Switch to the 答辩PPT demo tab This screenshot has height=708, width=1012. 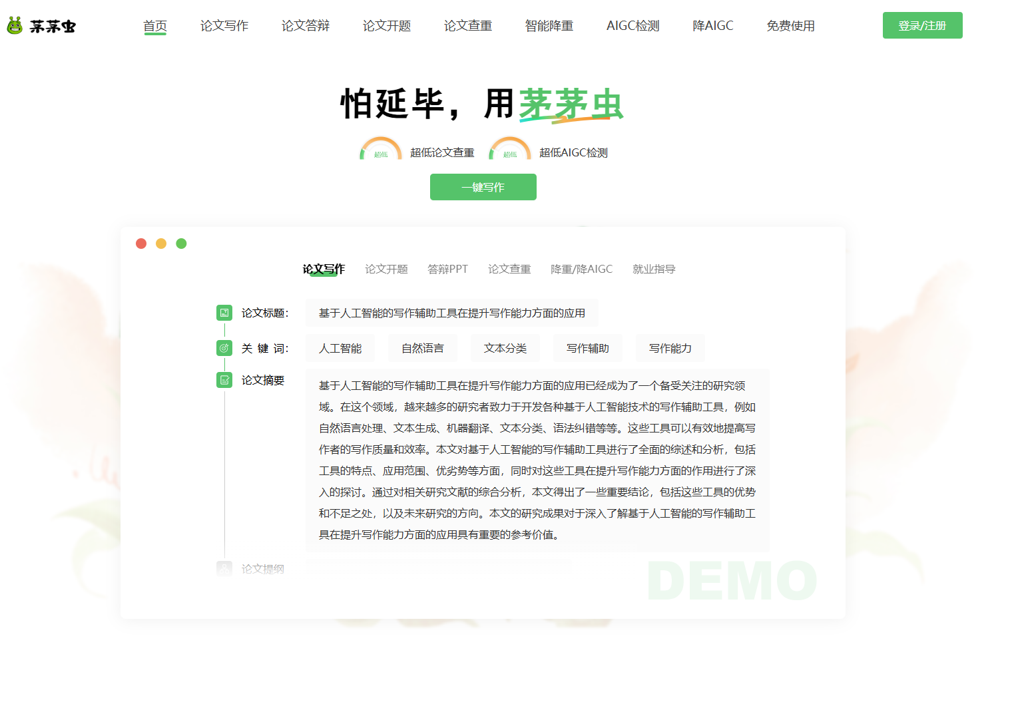click(x=447, y=269)
